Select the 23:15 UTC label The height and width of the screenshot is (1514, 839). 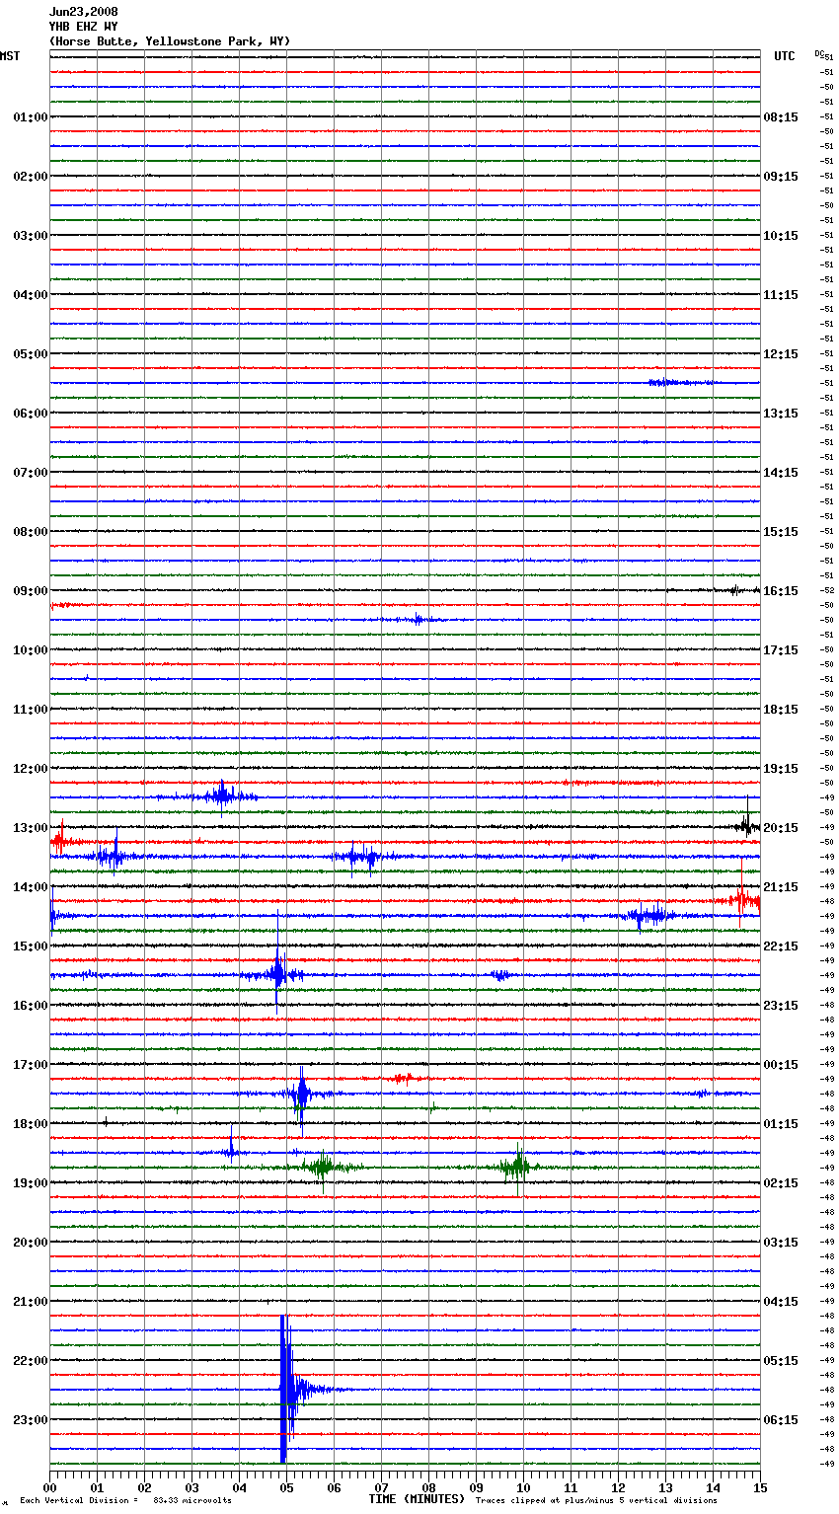pos(781,1006)
